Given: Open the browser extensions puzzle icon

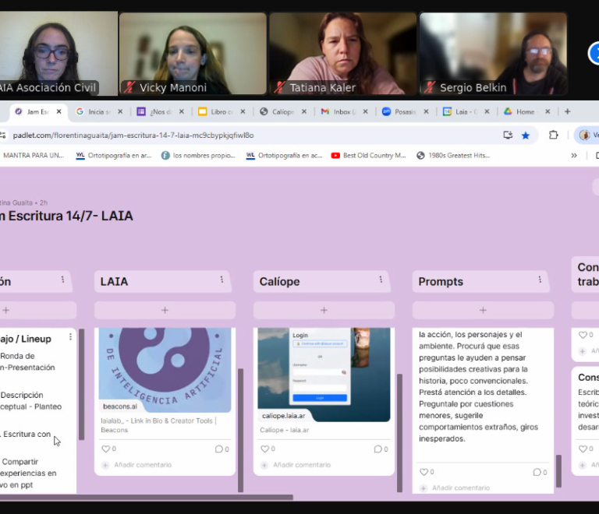Looking at the screenshot, I should (553, 135).
